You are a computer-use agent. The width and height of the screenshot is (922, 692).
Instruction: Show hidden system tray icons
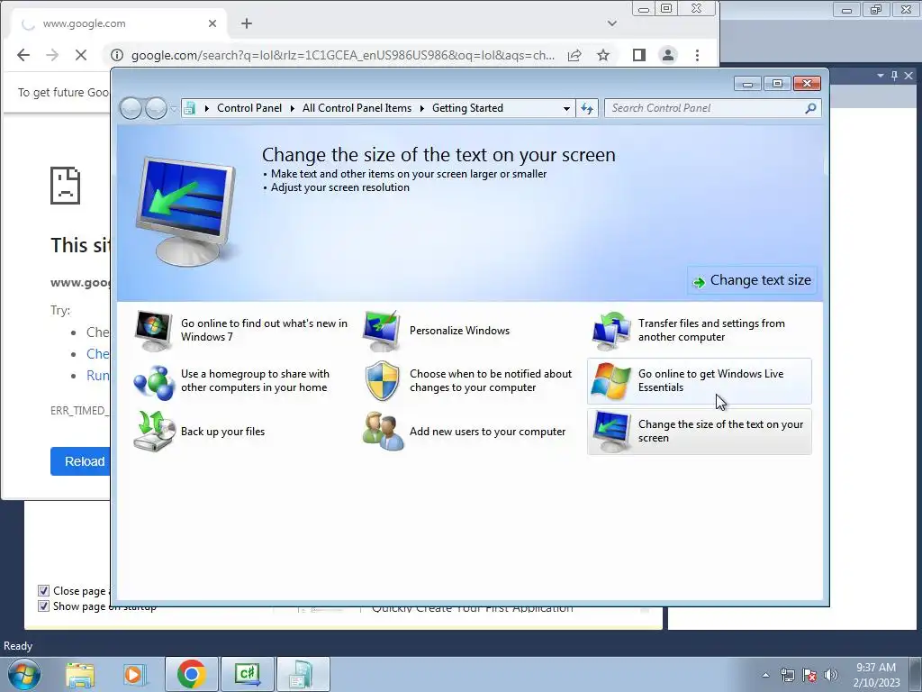765,675
